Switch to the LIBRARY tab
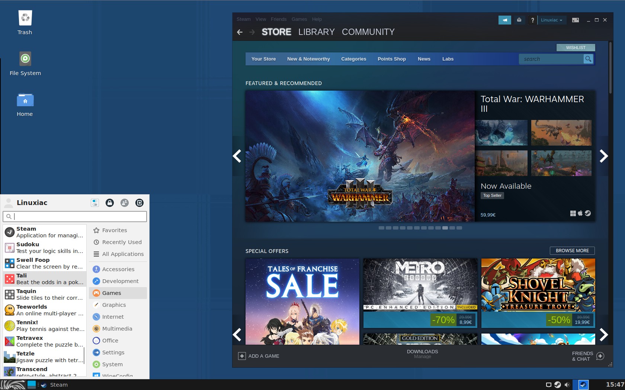The height and width of the screenshot is (390, 625). 317,32
